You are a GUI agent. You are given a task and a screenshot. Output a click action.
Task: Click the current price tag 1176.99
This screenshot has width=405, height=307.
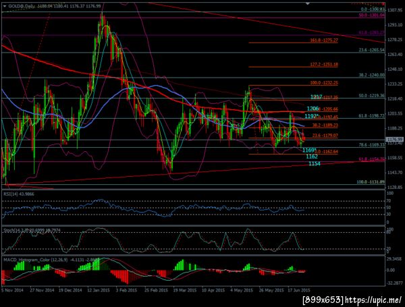(394, 140)
